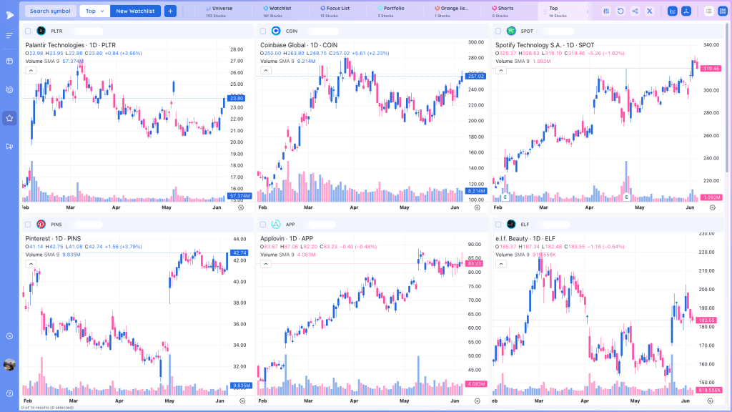Open the Top watchlist dropdown
The width and height of the screenshot is (732, 412).
(x=95, y=11)
